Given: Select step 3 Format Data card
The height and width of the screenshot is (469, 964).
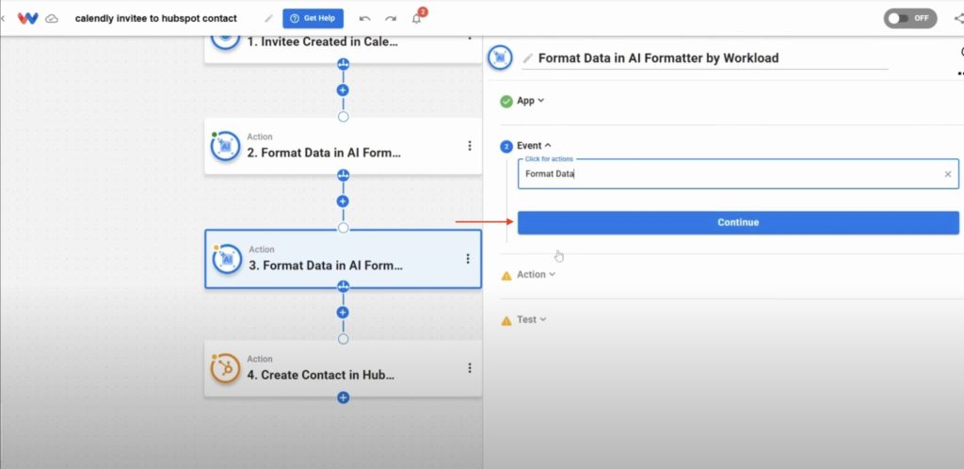Looking at the screenshot, I should pos(343,259).
